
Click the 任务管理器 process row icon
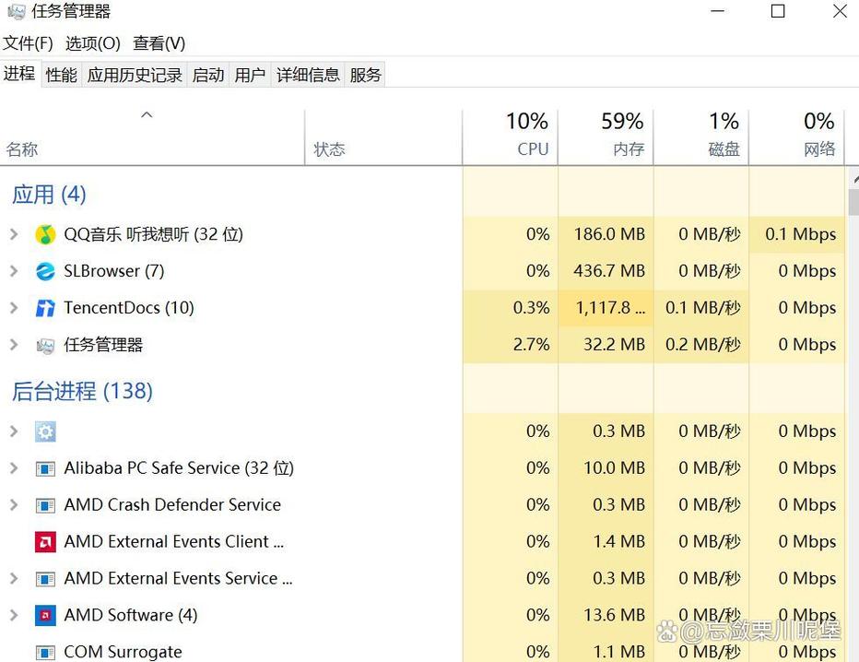pos(45,345)
